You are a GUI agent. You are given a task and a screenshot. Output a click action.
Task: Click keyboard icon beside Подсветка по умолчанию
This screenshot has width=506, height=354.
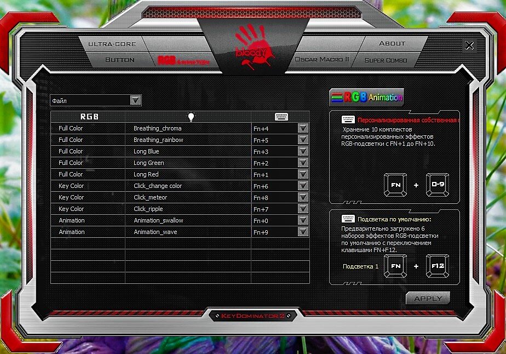(x=348, y=219)
